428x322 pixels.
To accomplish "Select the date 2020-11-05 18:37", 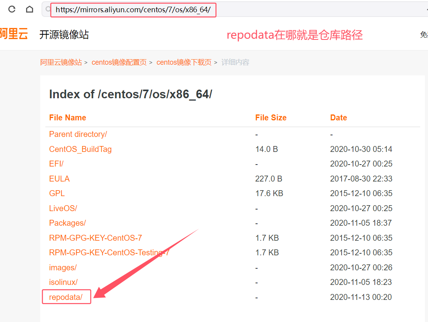I will [361, 223].
